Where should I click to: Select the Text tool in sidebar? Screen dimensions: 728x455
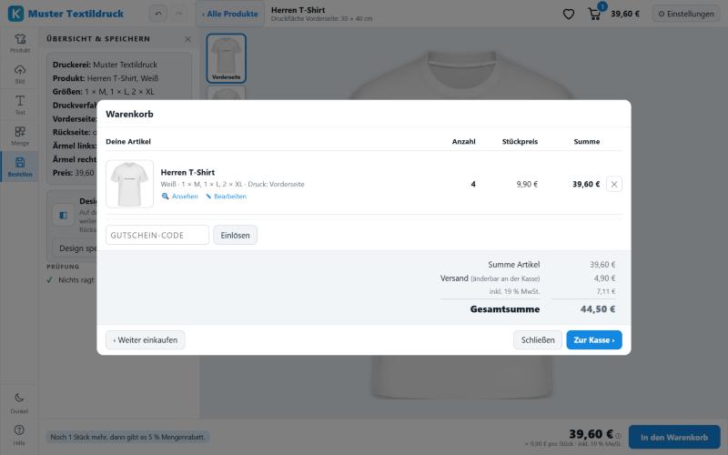(x=20, y=105)
